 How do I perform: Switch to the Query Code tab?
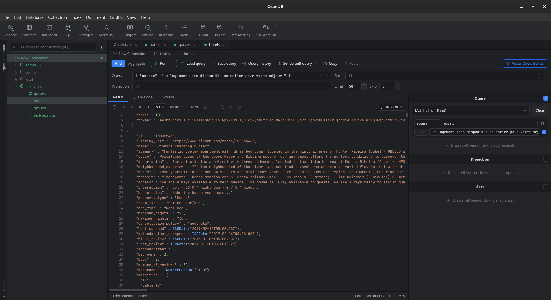point(143,97)
